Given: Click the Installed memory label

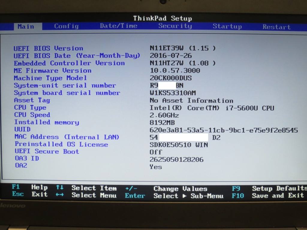Looking at the screenshot, I should point(47,122).
